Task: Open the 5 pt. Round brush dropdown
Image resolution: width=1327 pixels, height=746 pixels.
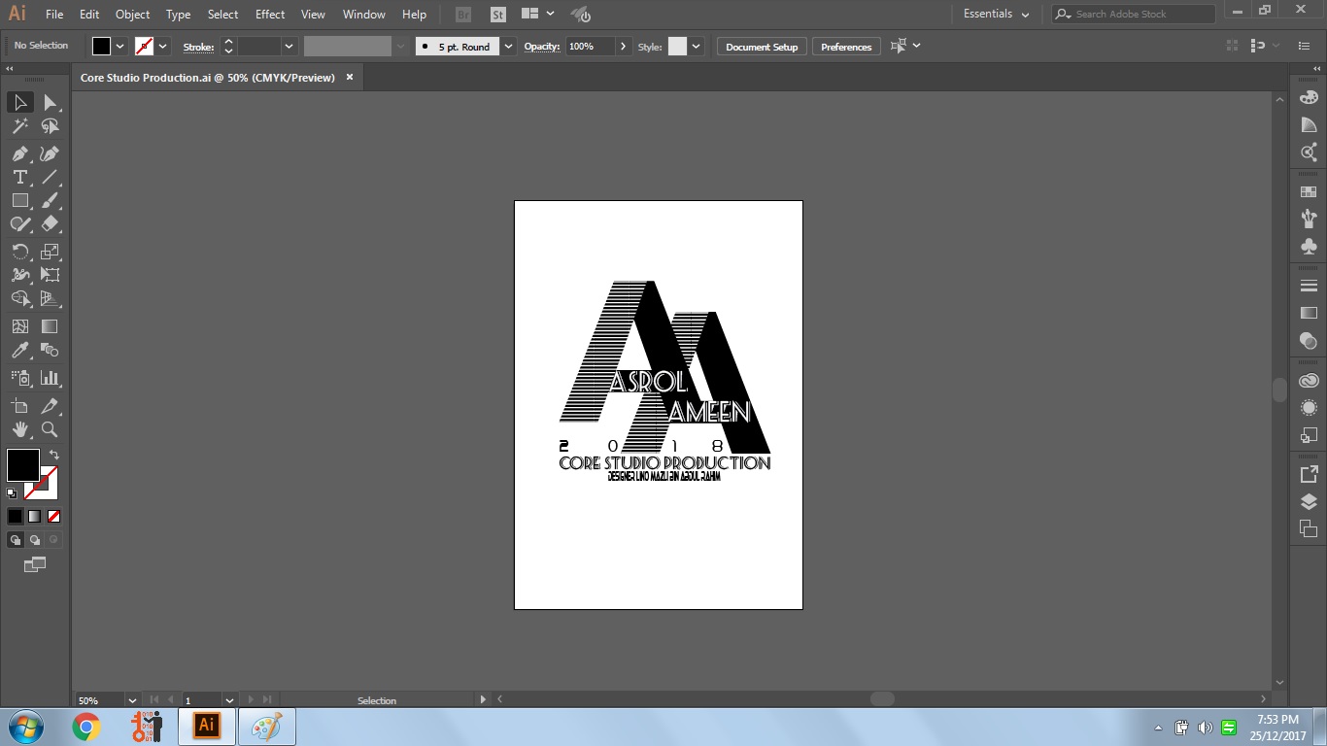Action: pos(509,46)
